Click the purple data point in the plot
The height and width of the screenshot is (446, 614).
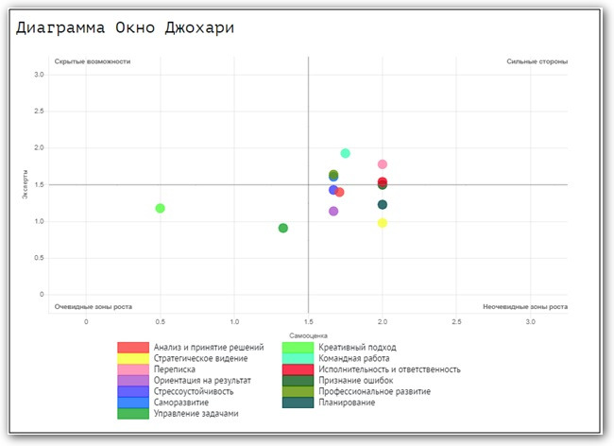333,211
